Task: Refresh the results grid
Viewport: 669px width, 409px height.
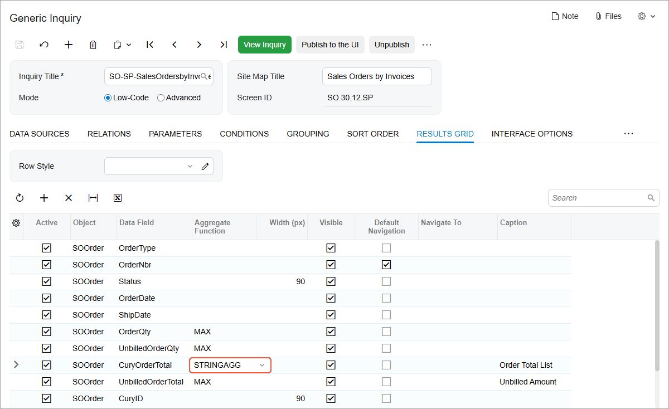Action: click(x=20, y=198)
